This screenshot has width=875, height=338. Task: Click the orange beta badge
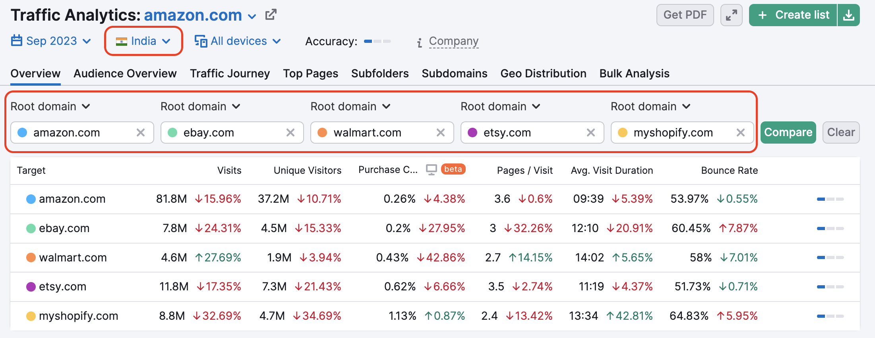click(x=453, y=169)
